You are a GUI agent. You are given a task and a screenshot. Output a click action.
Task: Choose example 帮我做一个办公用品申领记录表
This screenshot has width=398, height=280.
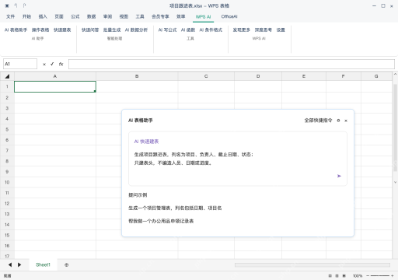(161, 221)
